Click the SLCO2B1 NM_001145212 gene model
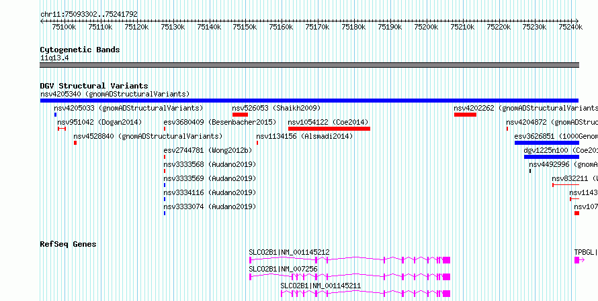Screen dimensions: 598x301 [x=349, y=260]
